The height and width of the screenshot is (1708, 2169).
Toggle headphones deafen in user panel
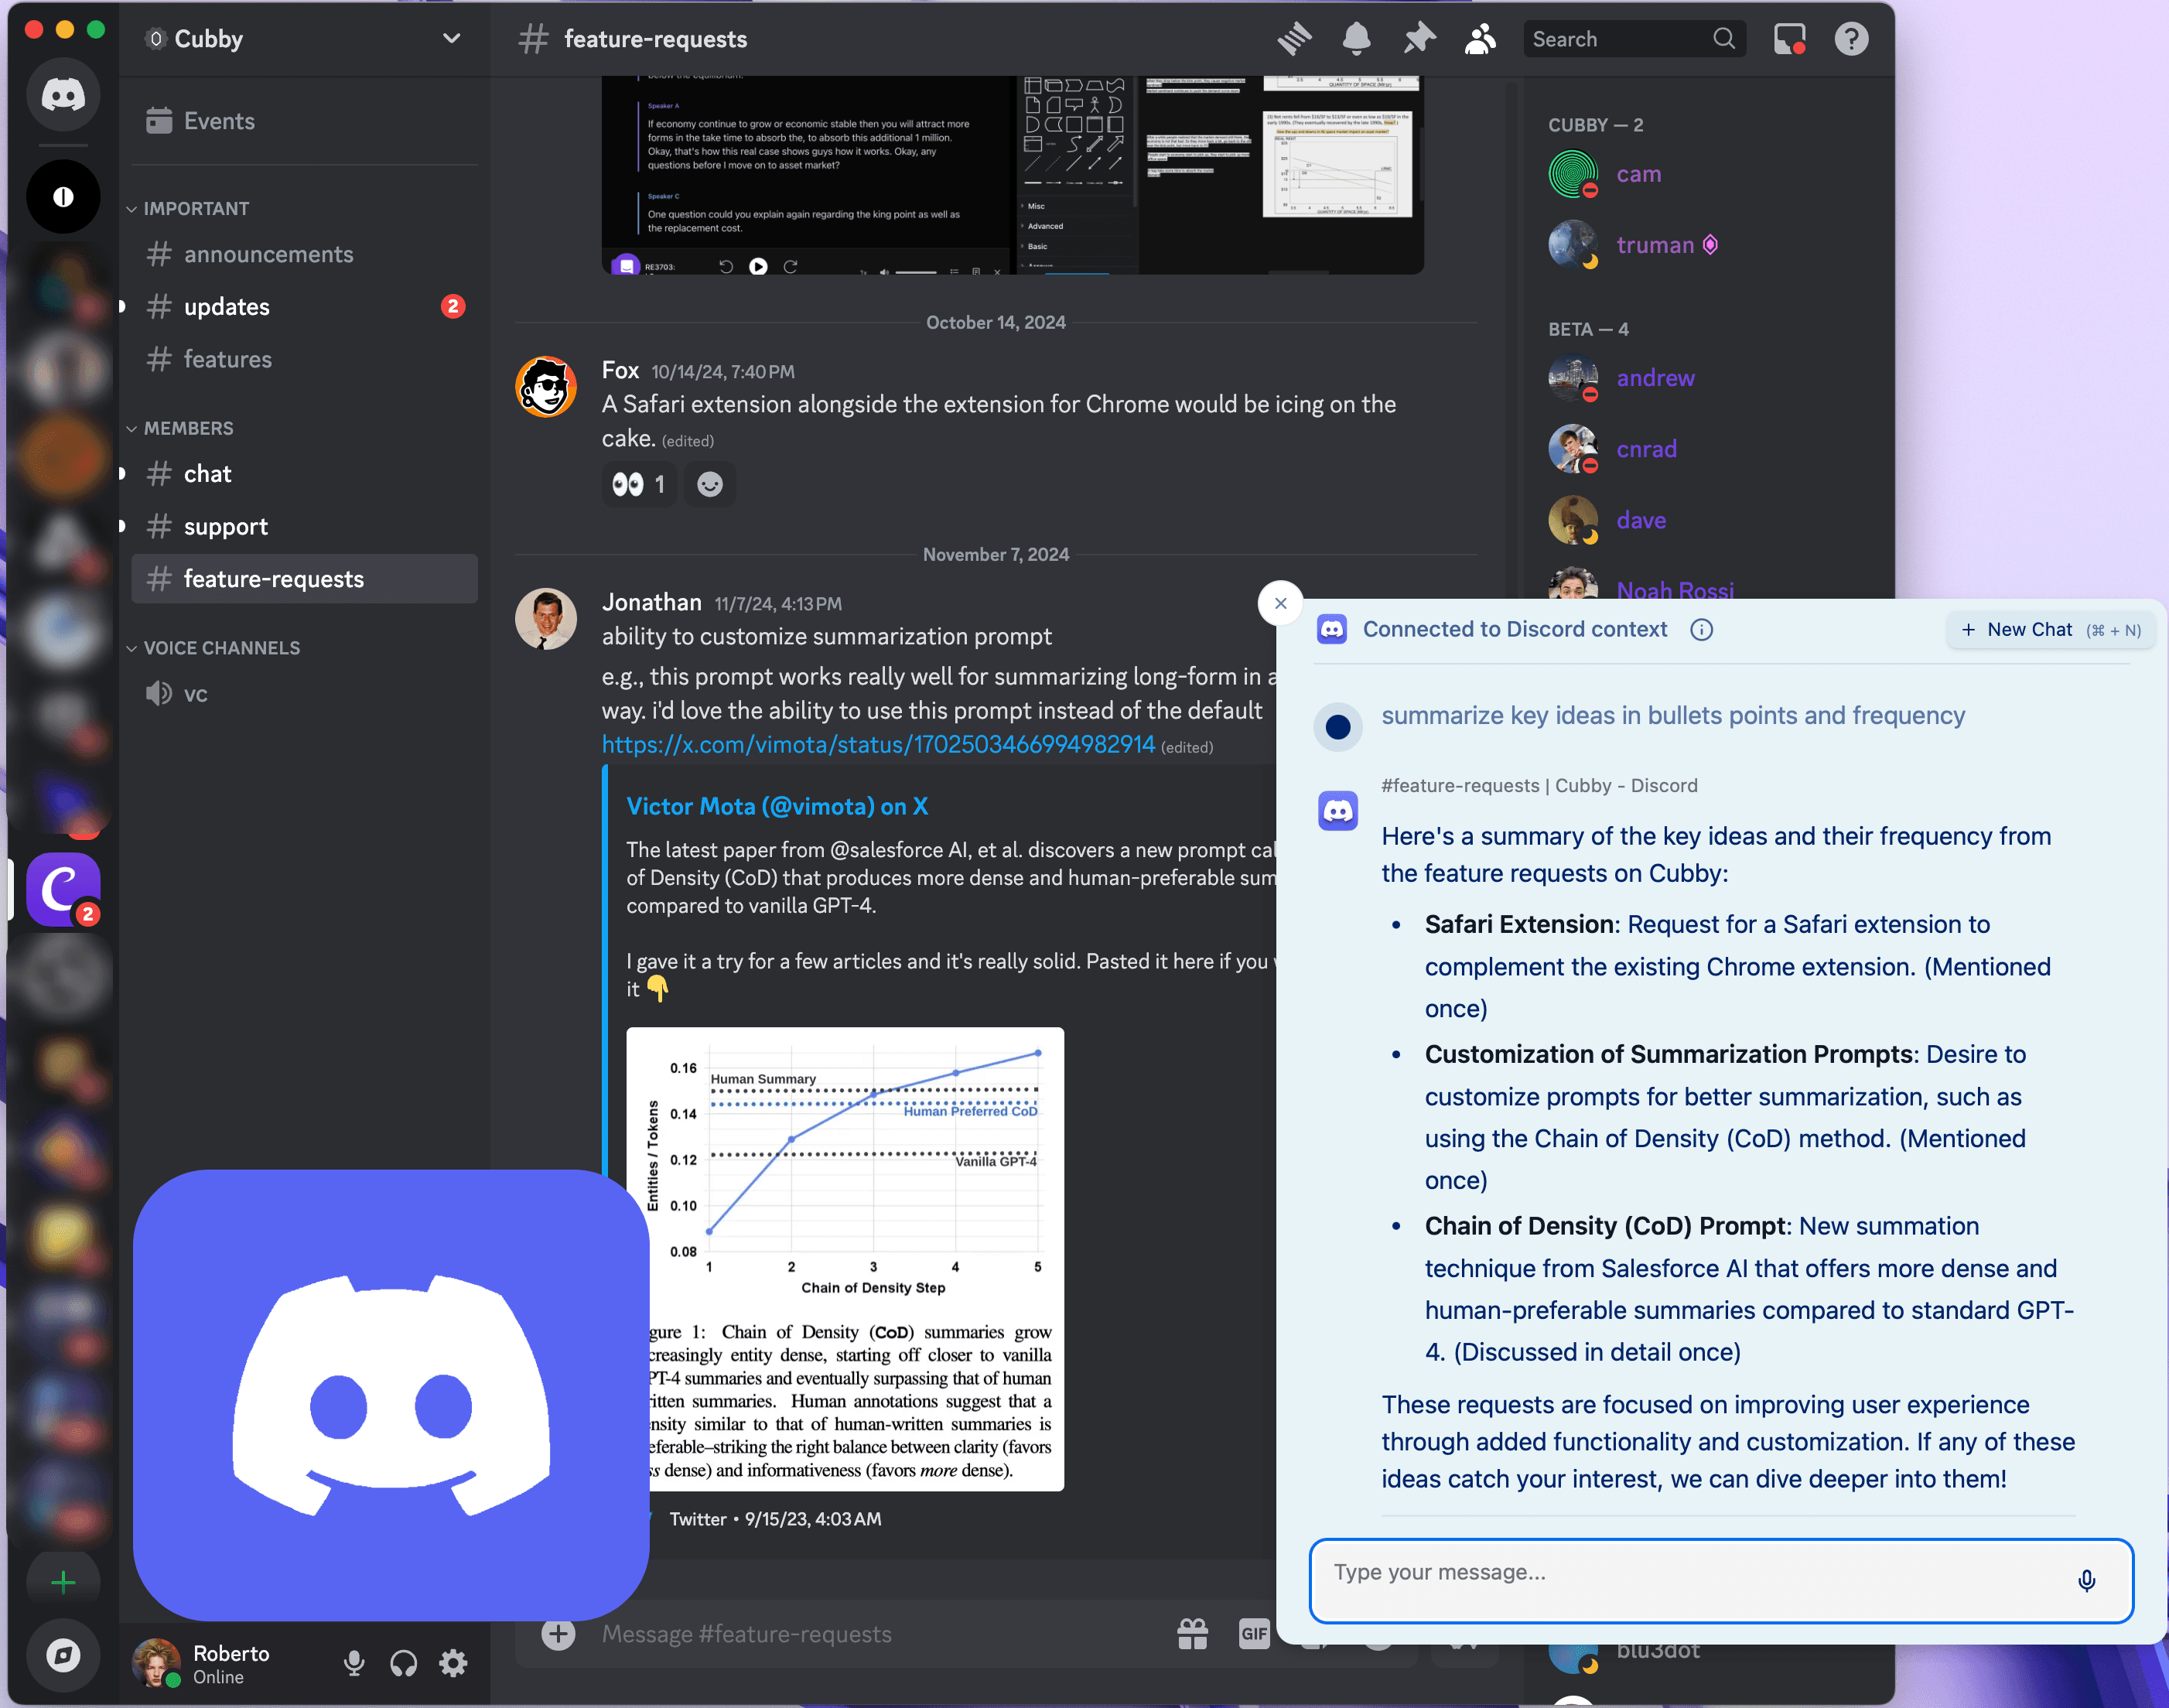coord(404,1663)
